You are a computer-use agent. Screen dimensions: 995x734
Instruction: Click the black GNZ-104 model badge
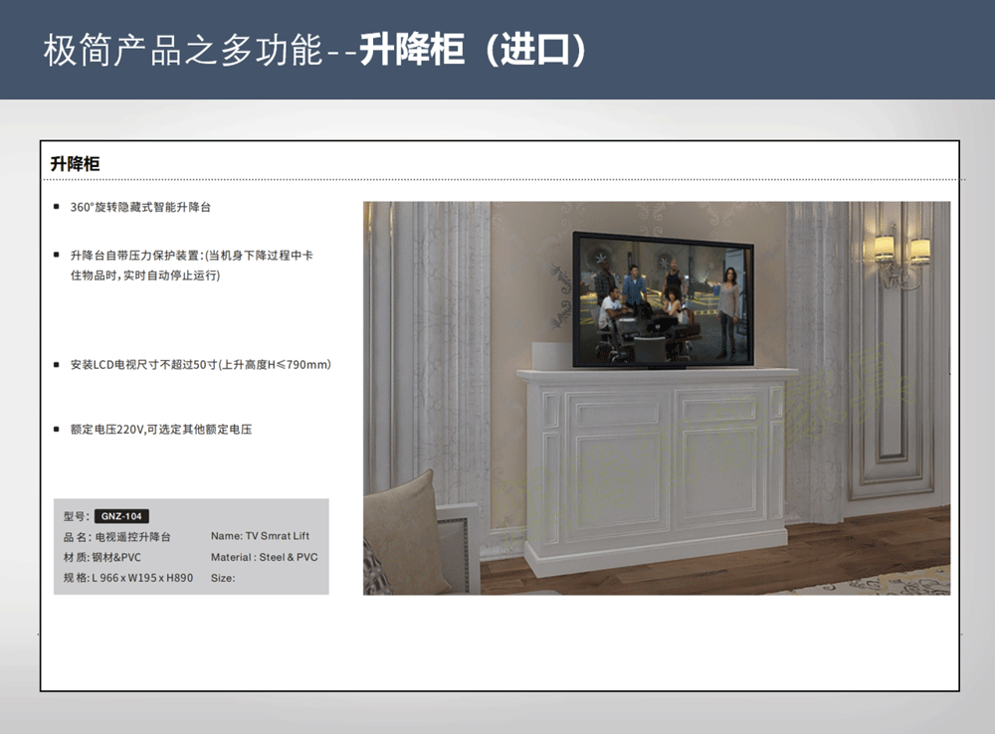click(x=121, y=516)
